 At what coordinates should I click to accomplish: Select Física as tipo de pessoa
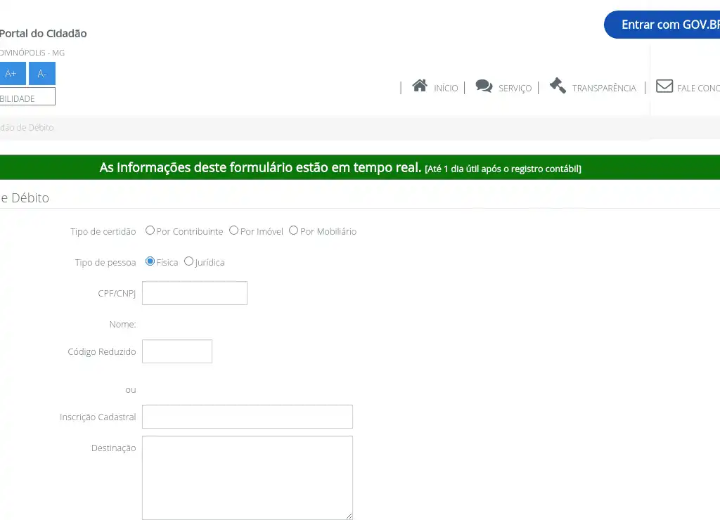[150, 261]
